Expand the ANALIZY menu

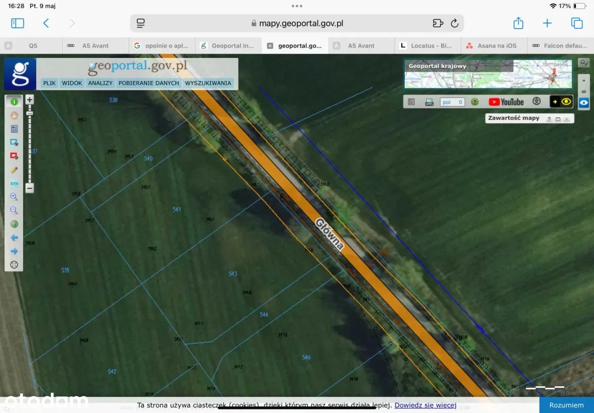[100, 83]
